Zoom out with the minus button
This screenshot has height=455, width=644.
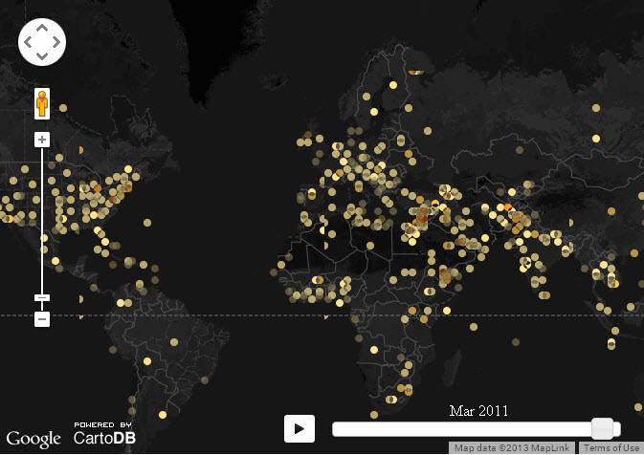click(x=42, y=319)
